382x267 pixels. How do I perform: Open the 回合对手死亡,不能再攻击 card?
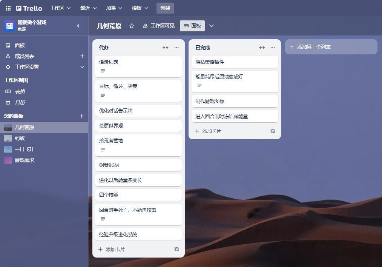point(138,215)
